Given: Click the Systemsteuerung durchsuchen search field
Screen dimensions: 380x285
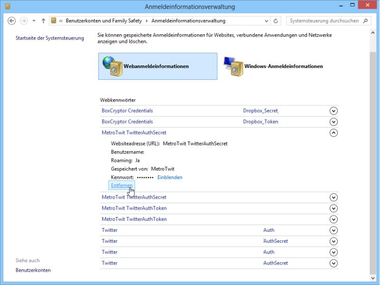Looking at the screenshot, I should 329,21.
